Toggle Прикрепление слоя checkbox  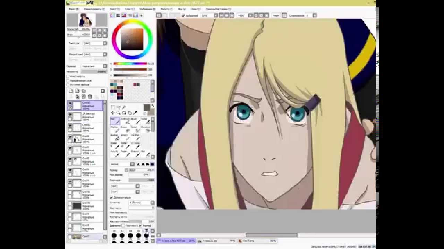coord(68,81)
